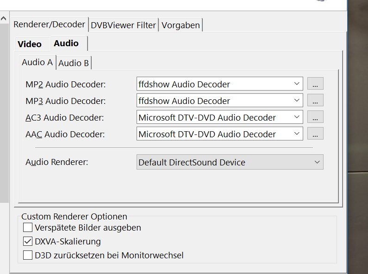
Task: Click the Renderer/Decoder tab
Action: (49, 24)
